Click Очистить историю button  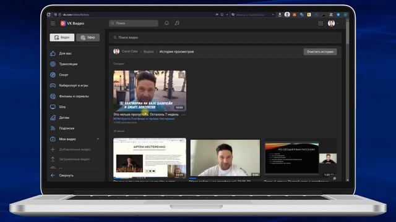[x=320, y=52]
